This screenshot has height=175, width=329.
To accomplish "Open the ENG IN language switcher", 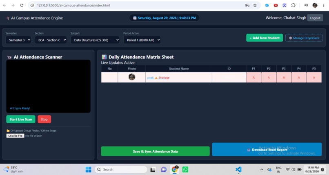I will pyautogui.click(x=278, y=170).
